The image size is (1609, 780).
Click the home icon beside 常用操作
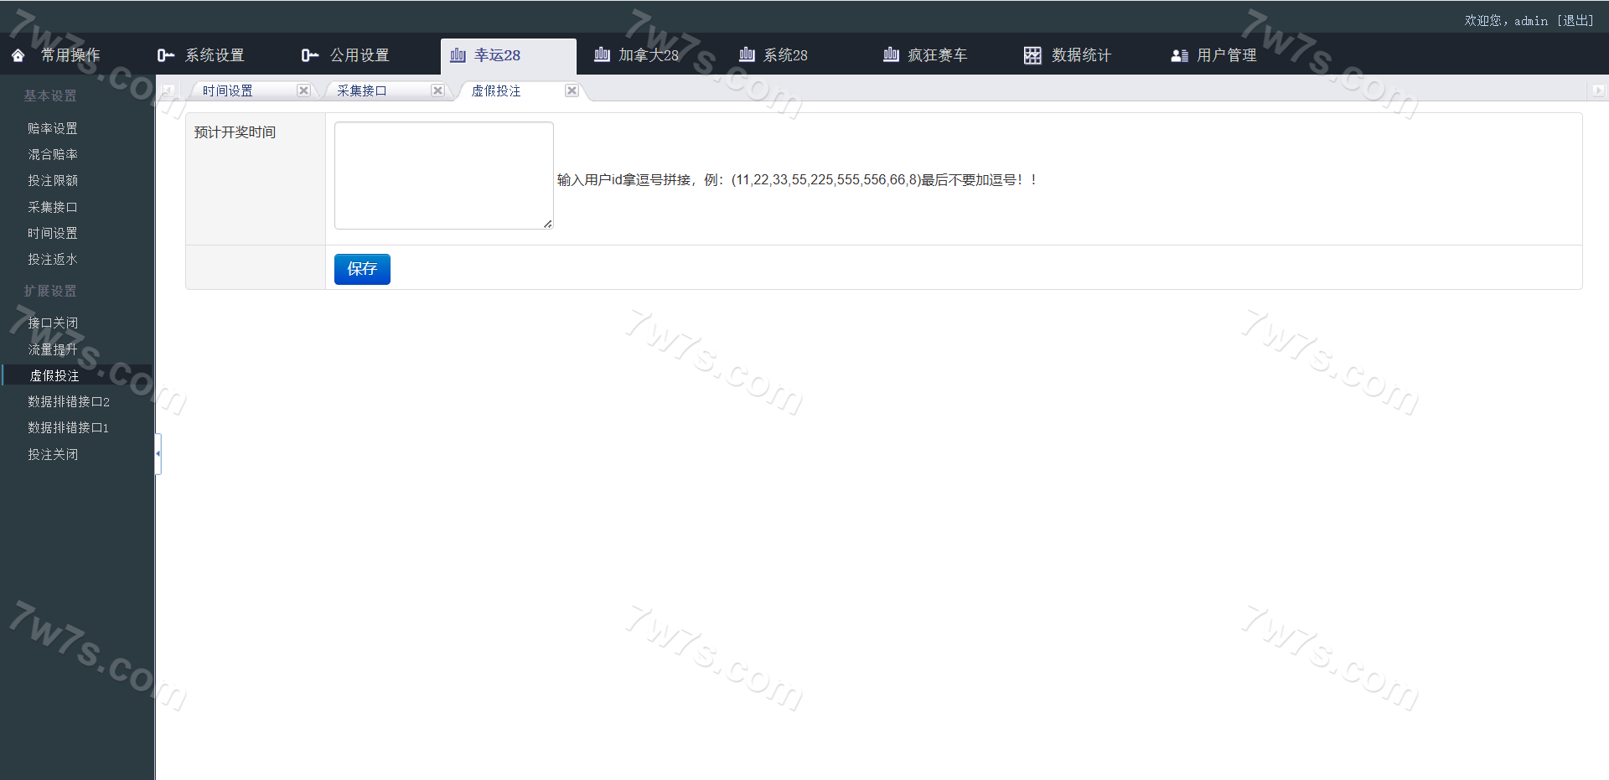point(18,55)
